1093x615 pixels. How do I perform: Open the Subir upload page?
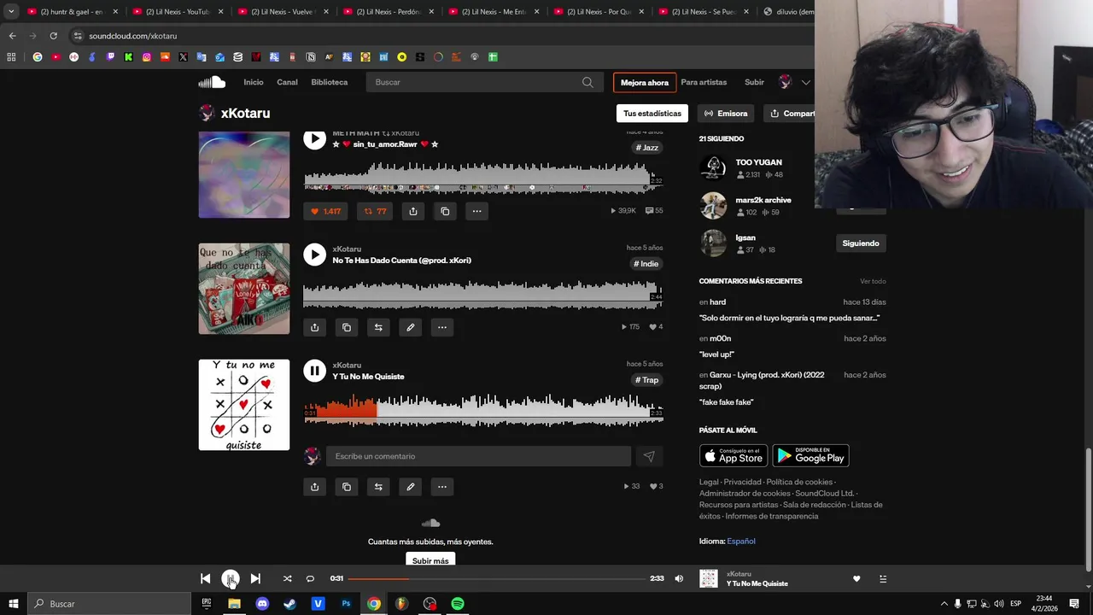pos(754,82)
